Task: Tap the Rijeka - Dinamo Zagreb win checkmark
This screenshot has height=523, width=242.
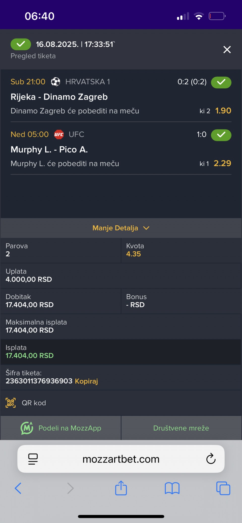Action: tap(221, 82)
